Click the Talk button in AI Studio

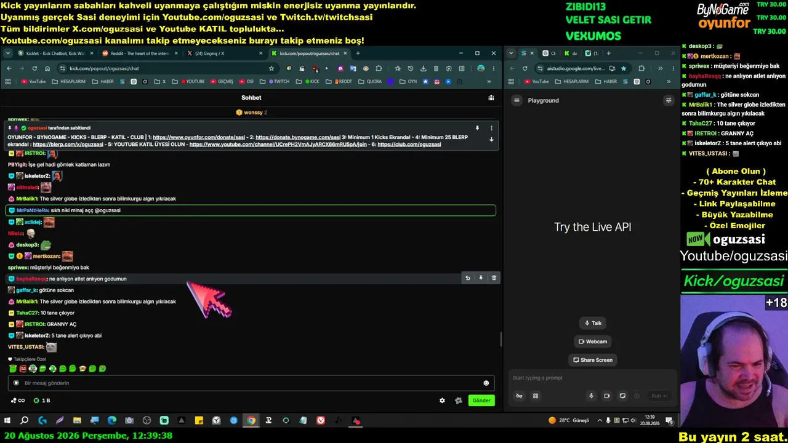(593, 323)
